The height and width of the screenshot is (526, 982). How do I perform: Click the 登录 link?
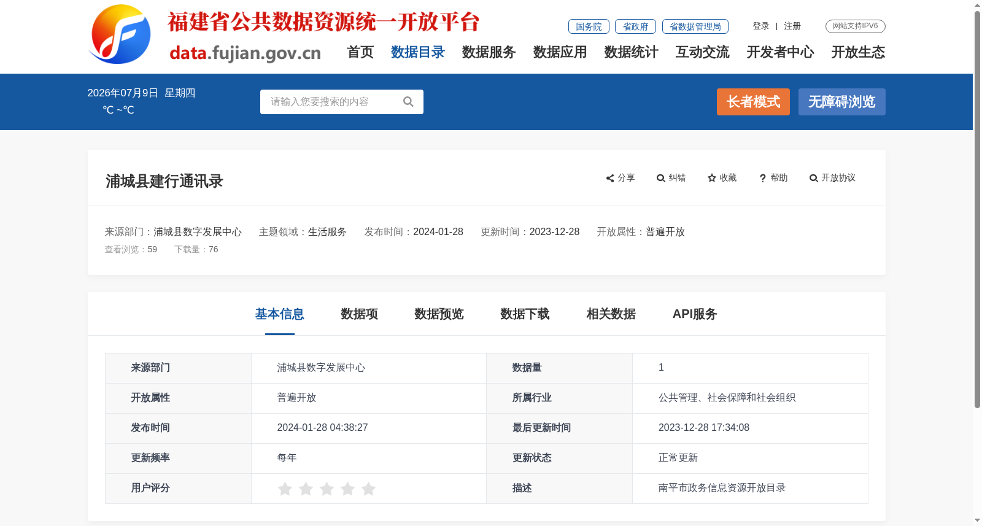(761, 26)
